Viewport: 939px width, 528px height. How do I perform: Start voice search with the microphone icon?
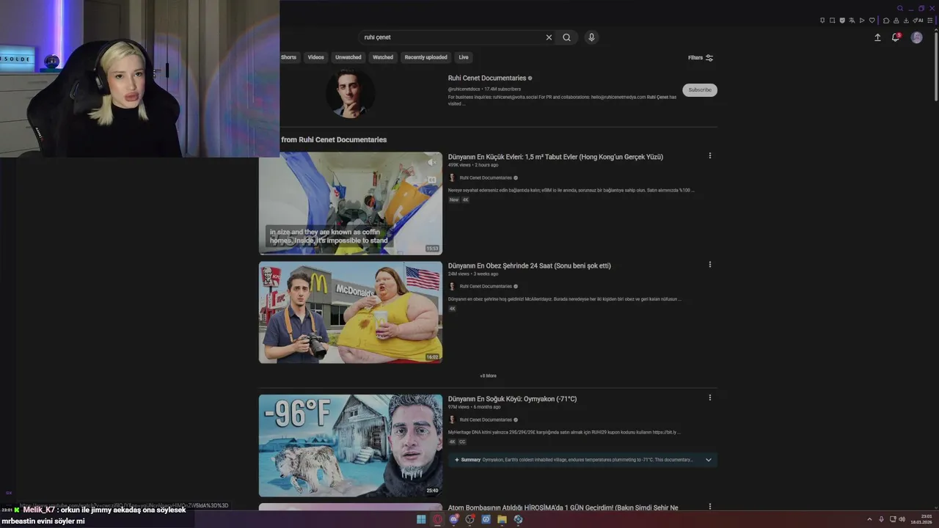click(591, 37)
